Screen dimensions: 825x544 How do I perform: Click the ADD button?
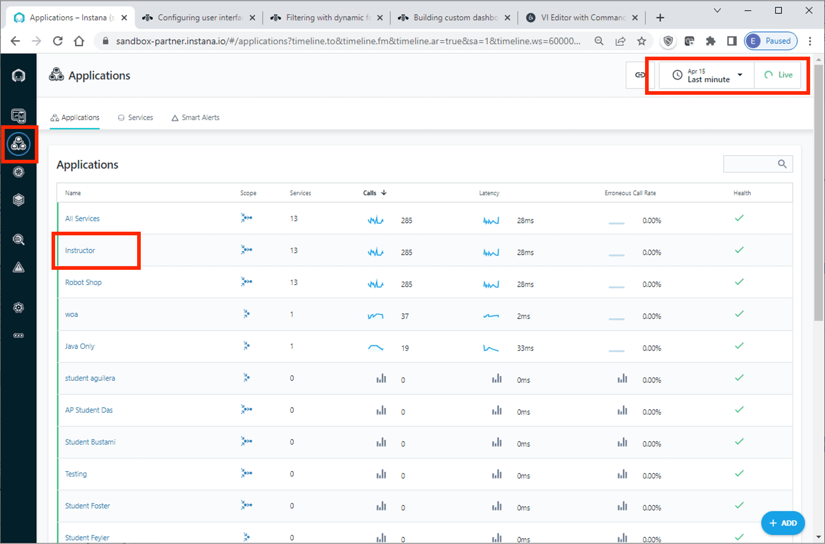point(783,523)
